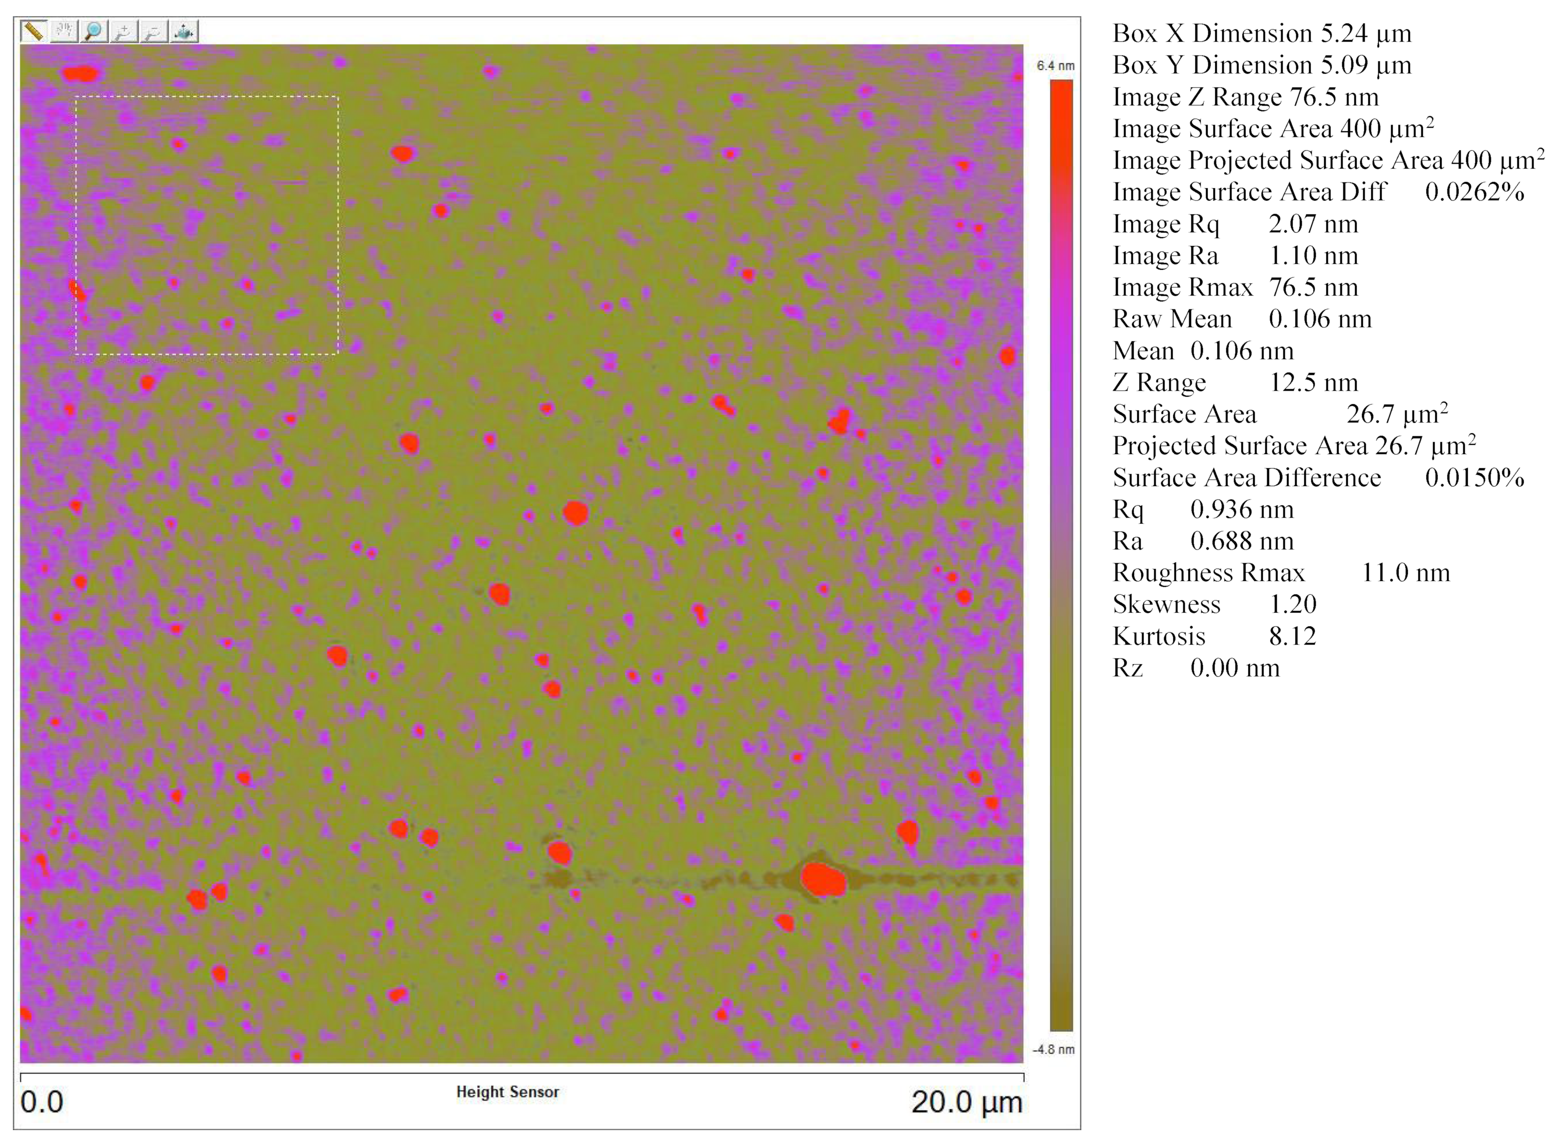This screenshot has width=1556, height=1143.
Task: Click the Kurtosis result row
Action: pyautogui.click(x=1213, y=637)
